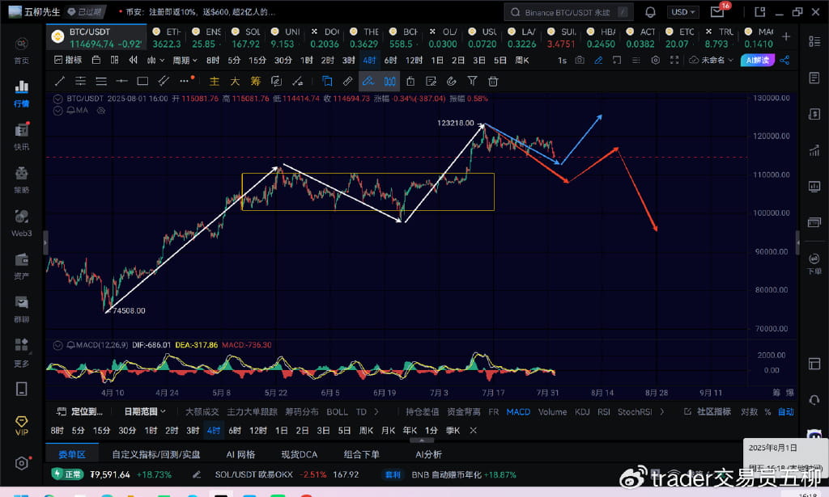
Task: Open the USD currency dropdown
Action: pyautogui.click(x=683, y=12)
